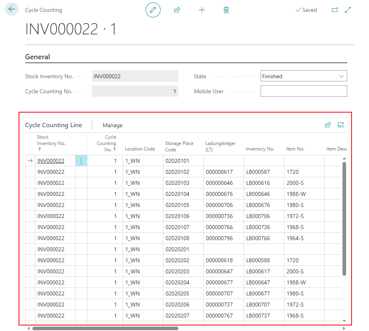Screen dimensions: 369x331
Task: Click the pencil edit icon
Action: (153, 10)
